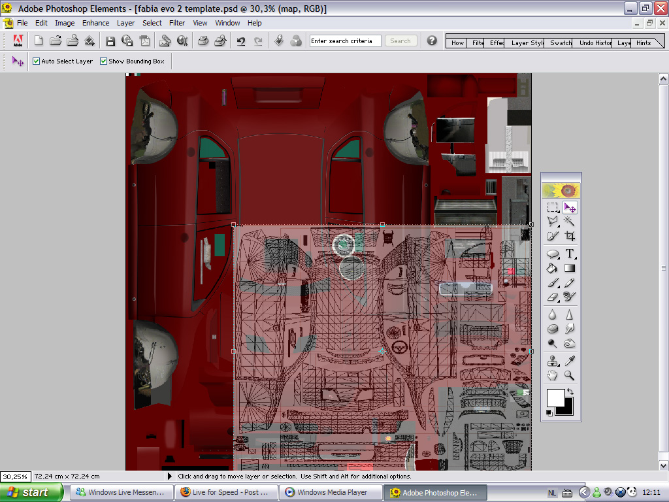Click the Open file folder icon
Image resolution: width=669 pixels, height=502 pixels.
(56, 41)
